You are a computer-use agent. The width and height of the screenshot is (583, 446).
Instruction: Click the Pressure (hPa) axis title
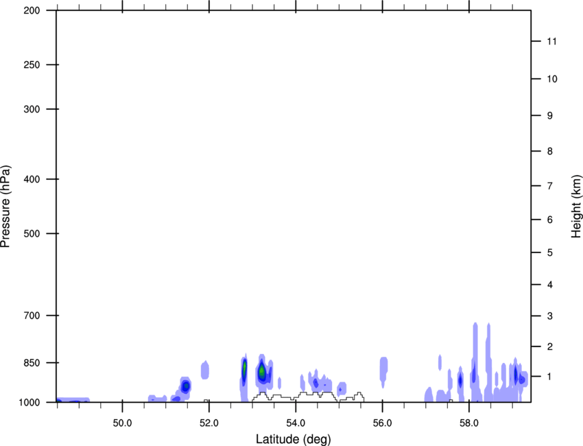pos(5,207)
